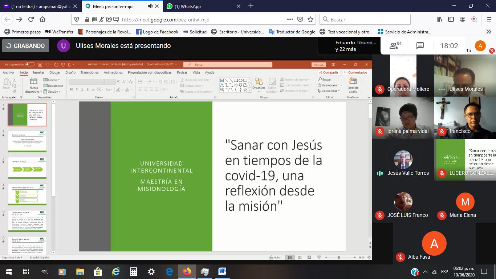This screenshot has width=496, height=279.
Task: Bookmark this page with the star icon
Action: (x=310, y=20)
